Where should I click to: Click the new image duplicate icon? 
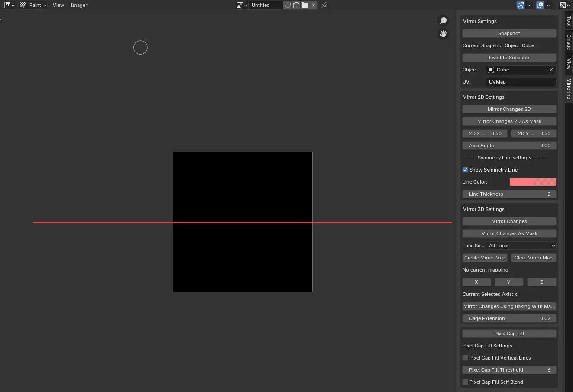(296, 5)
